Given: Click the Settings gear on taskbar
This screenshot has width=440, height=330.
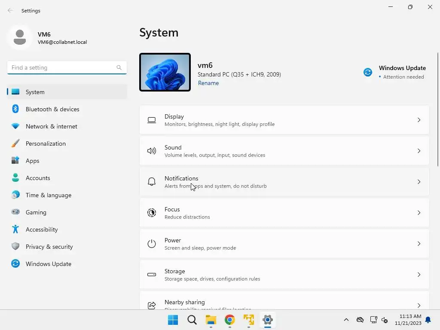Looking at the screenshot, I should click(x=267, y=320).
